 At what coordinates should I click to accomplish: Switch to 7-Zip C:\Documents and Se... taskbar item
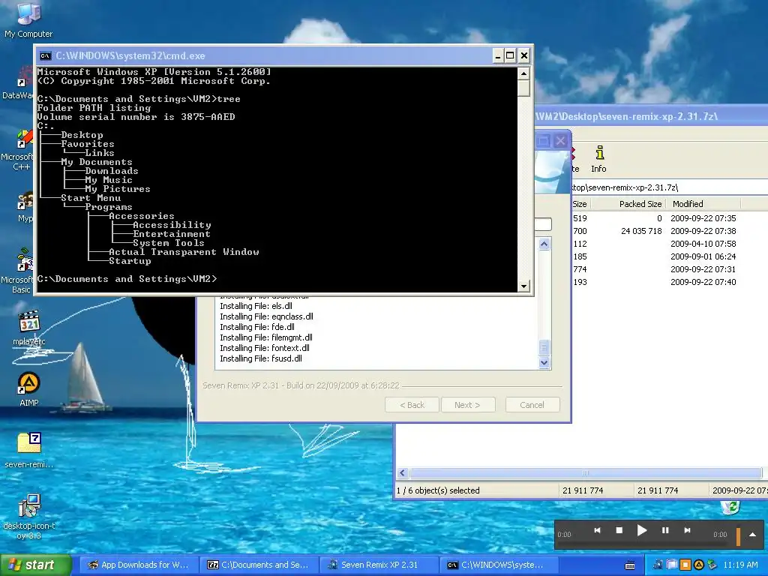[258, 565]
